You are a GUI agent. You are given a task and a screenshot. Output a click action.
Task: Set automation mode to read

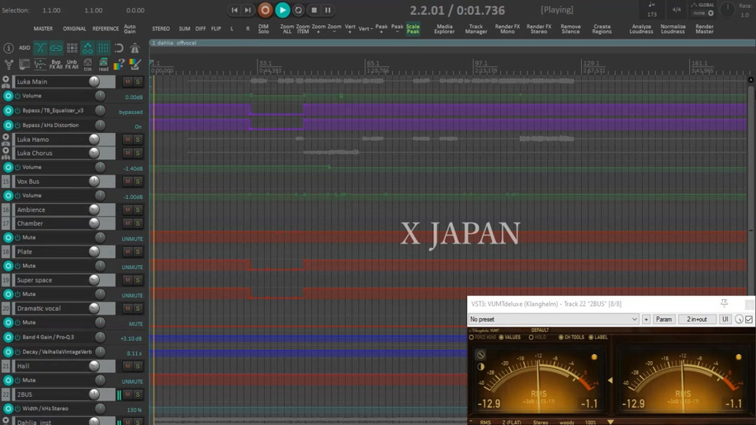pos(103,64)
